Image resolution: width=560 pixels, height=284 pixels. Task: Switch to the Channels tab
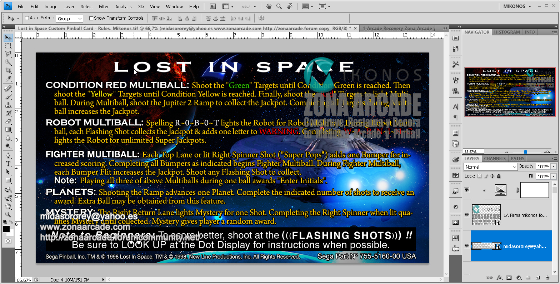point(495,159)
